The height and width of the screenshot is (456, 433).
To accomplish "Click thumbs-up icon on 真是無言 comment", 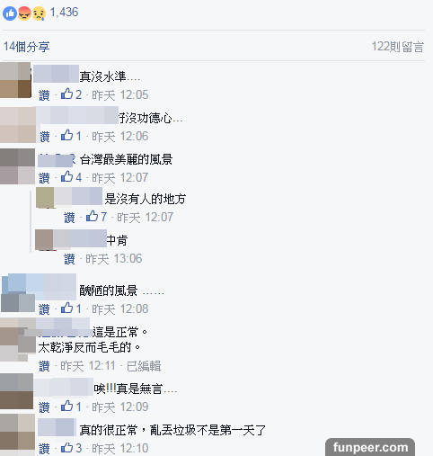I will [66, 406].
